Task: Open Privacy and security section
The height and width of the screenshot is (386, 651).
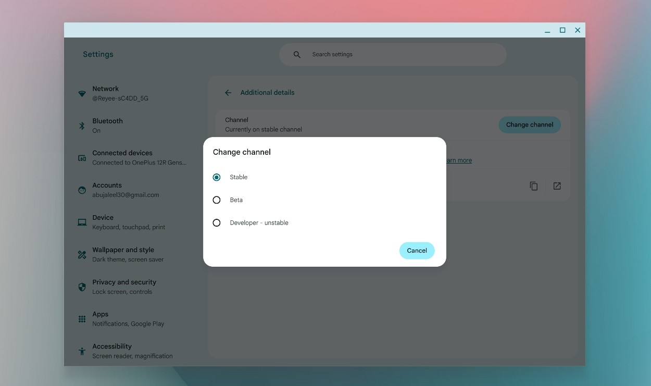Action: coord(134,287)
